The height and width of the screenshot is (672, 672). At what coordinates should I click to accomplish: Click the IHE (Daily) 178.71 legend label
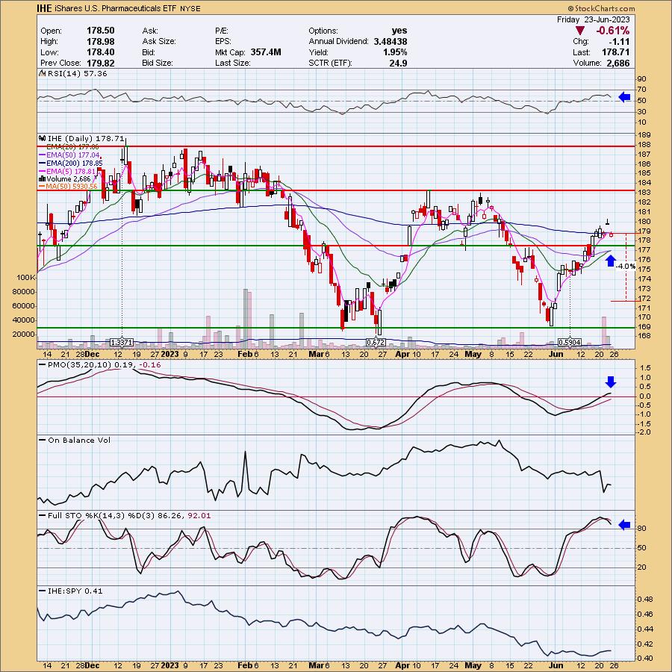click(86, 138)
